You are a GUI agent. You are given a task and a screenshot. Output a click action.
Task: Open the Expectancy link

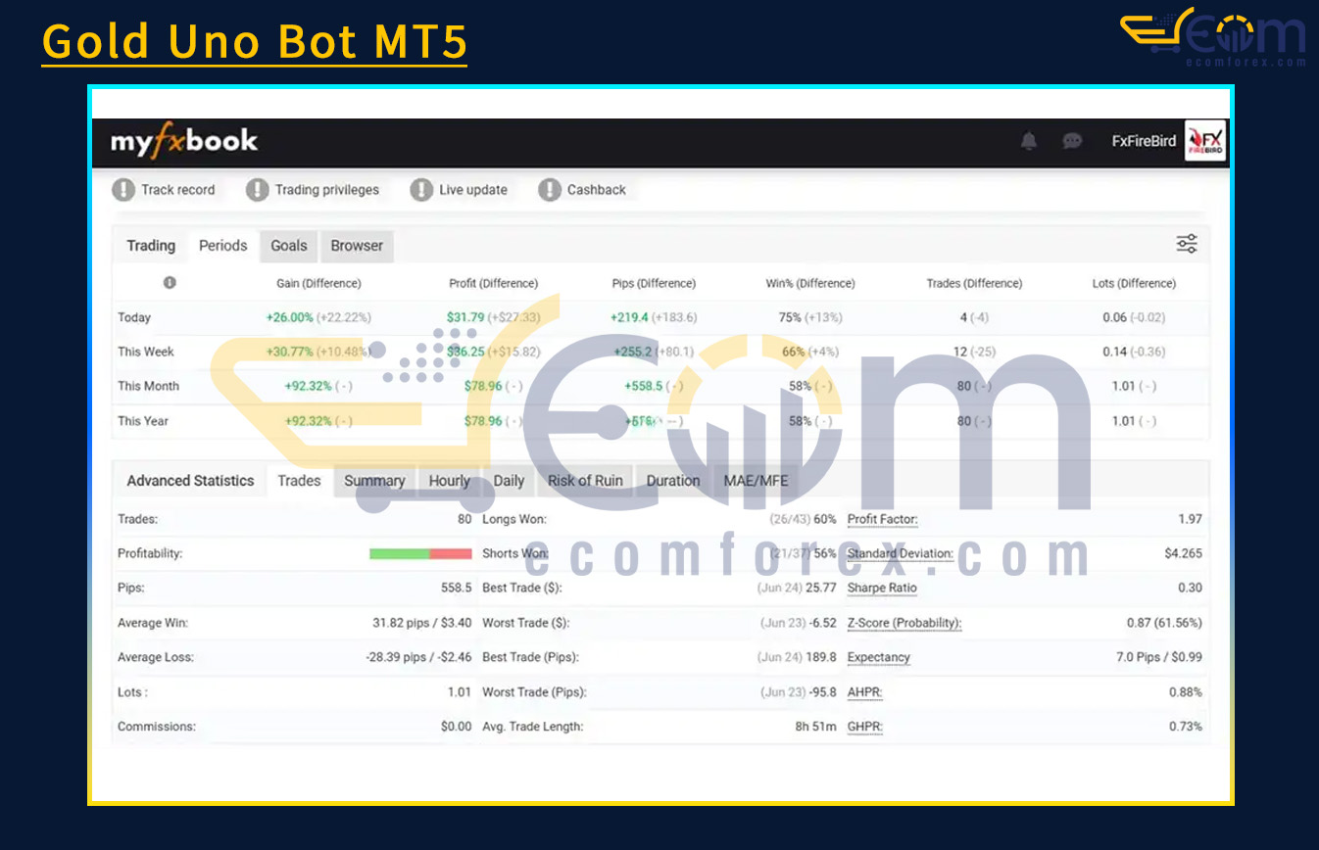[879, 657]
